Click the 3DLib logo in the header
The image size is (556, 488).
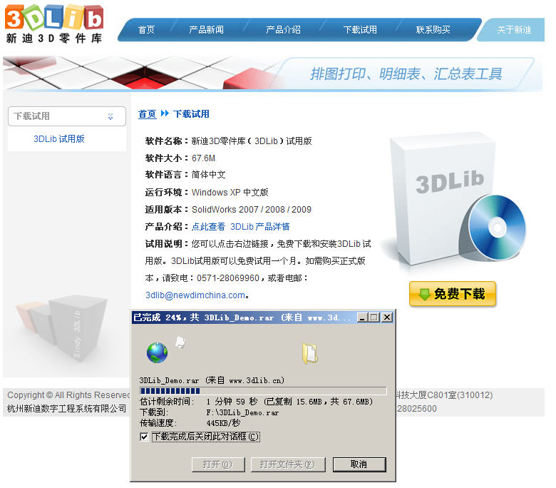[x=54, y=24]
